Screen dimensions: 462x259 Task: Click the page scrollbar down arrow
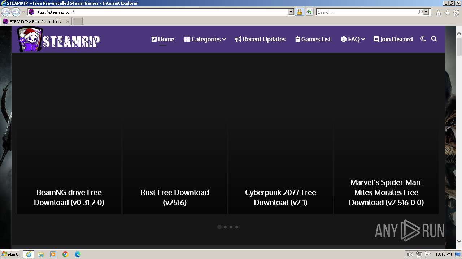pyautogui.click(x=459, y=241)
